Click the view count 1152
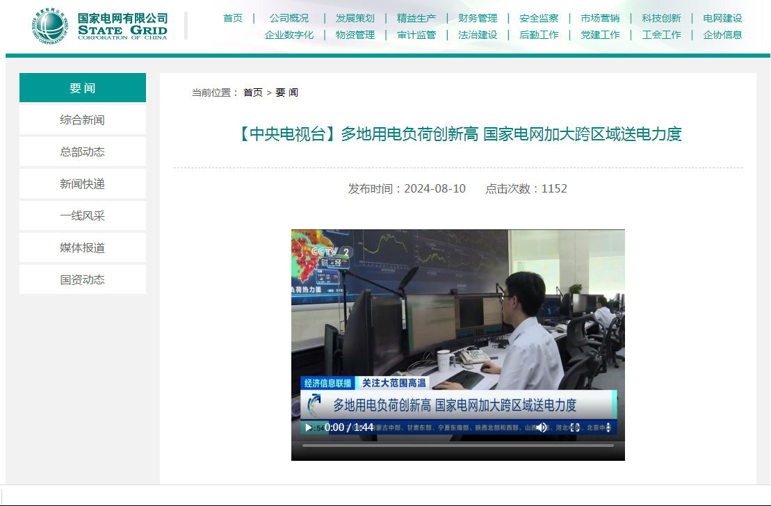This screenshot has height=506, width=771. coord(554,188)
